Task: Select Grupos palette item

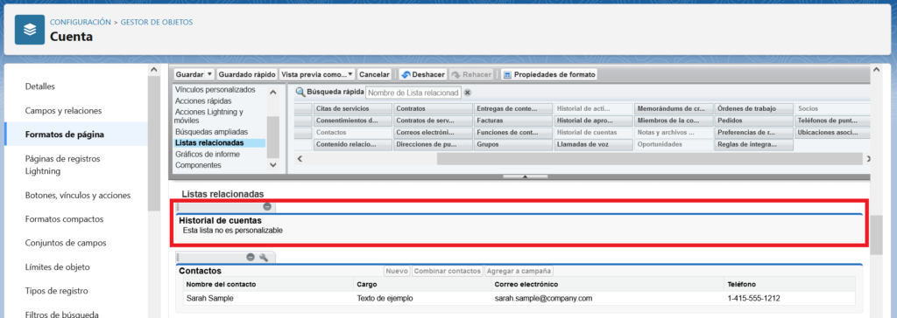Action: pyautogui.click(x=512, y=144)
